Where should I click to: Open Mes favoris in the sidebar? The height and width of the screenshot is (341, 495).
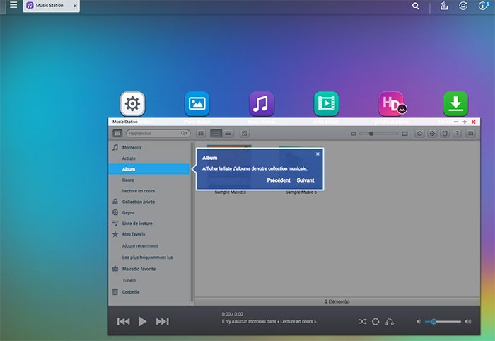[x=148, y=234]
